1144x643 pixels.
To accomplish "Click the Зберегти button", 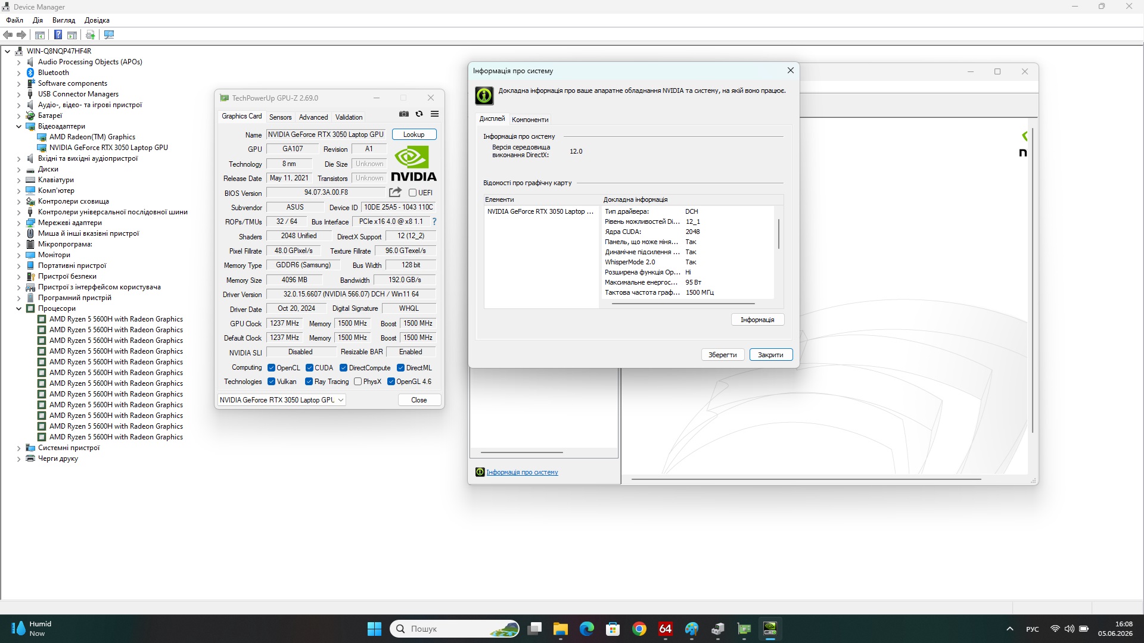I will pos(722,355).
